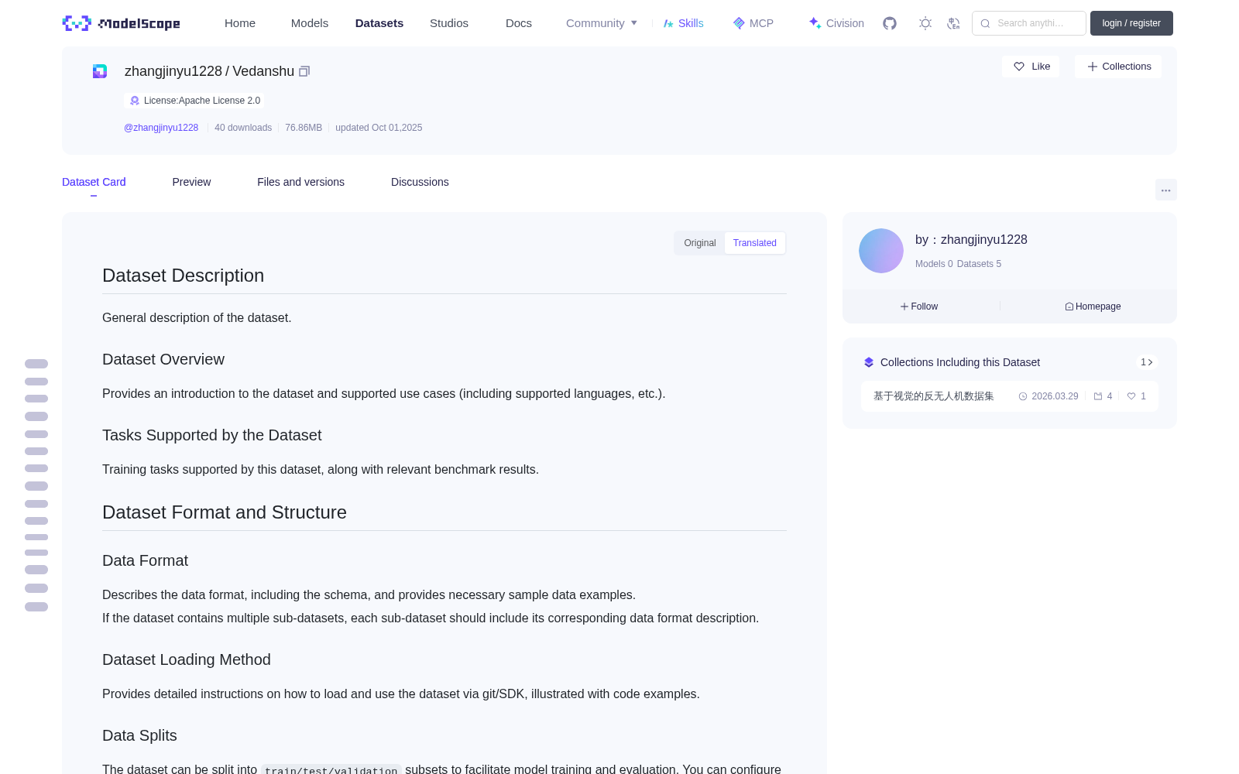Jump to last outline marker in sidebar
The height and width of the screenshot is (774, 1239).
tap(36, 607)
